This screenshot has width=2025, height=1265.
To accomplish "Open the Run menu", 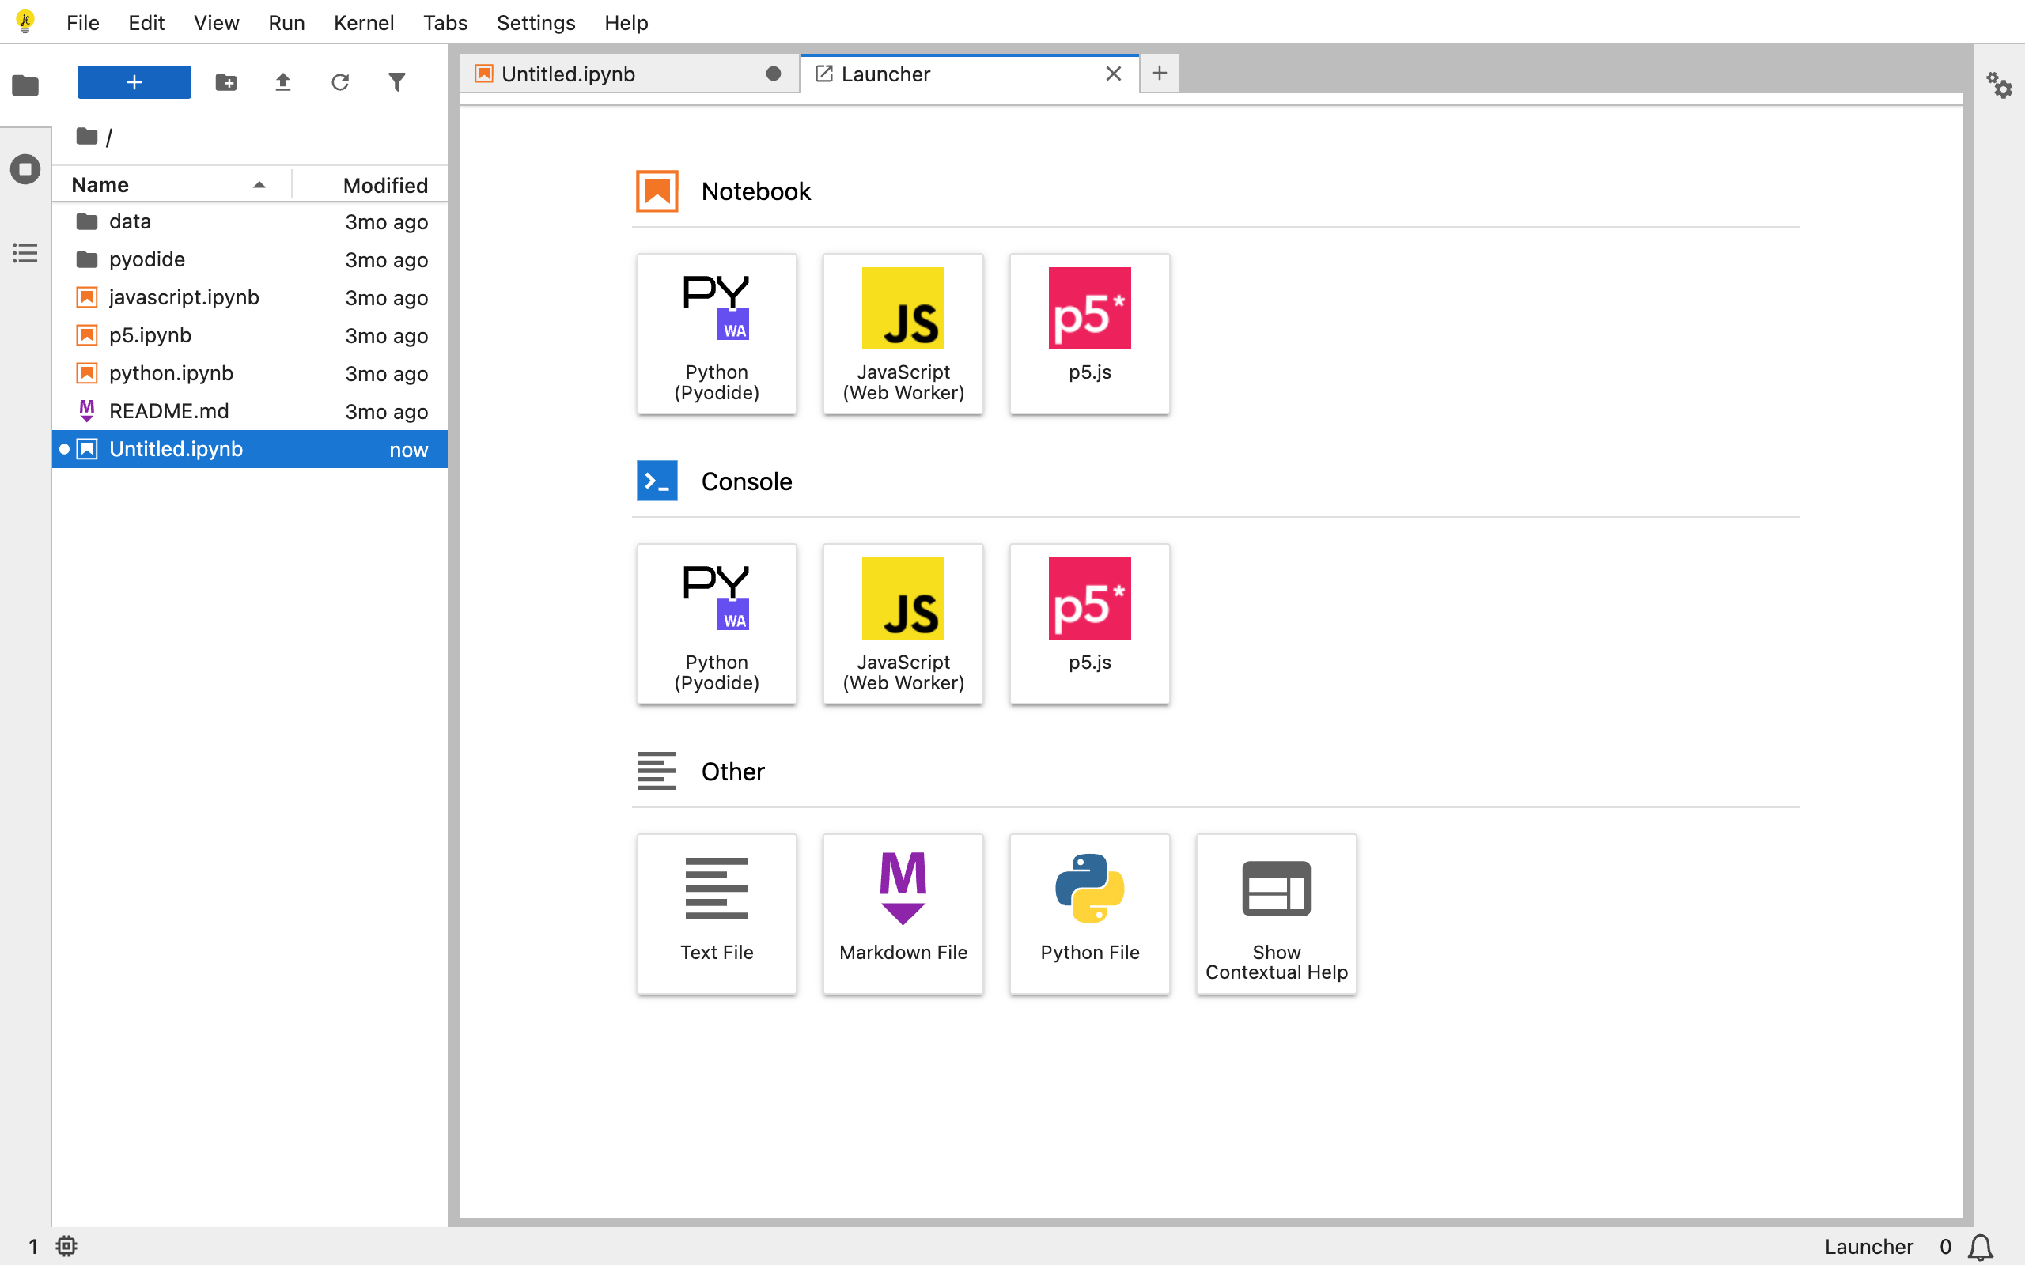I will pos(286,23).
